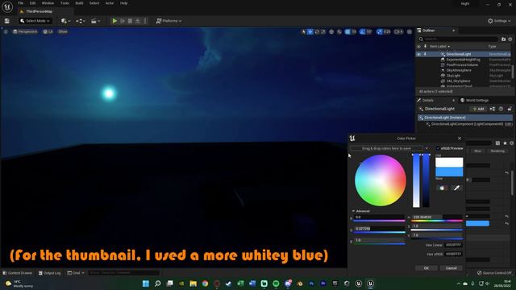This screenshot has width=516, height=290.
Task: Open the File menu
Action: 20,3
